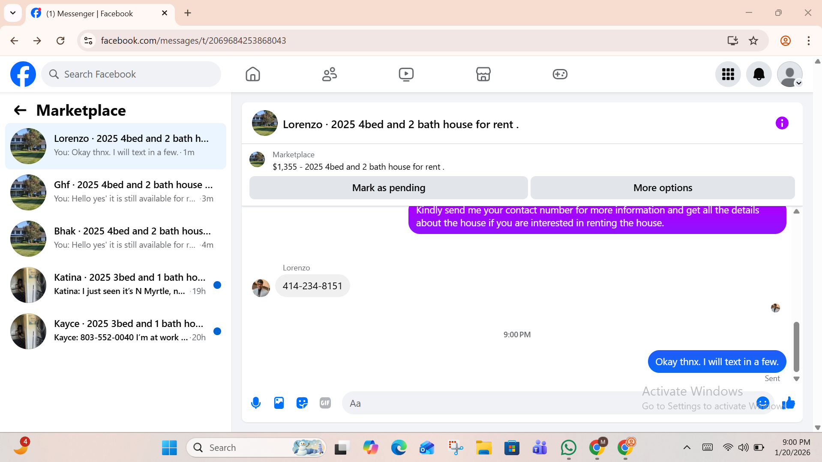
Task: Open the Ghf conversation
Action: point(116,192)
